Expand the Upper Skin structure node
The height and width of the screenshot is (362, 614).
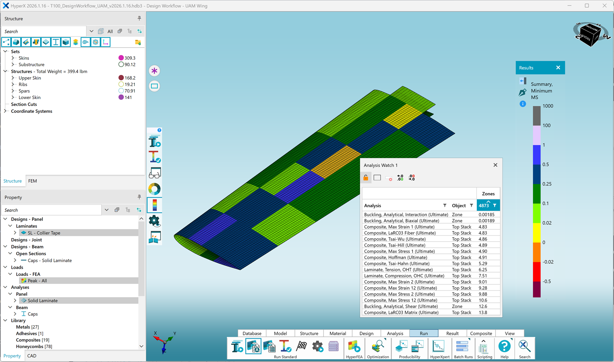[x=13, y=78]
